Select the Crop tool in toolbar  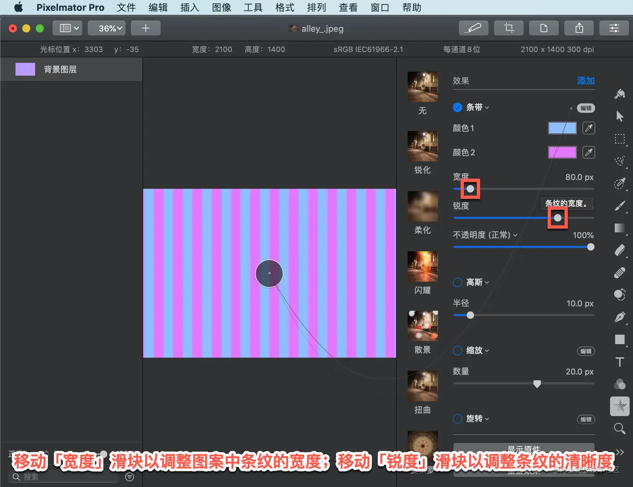pyautogui.click(x=509, y=28)
